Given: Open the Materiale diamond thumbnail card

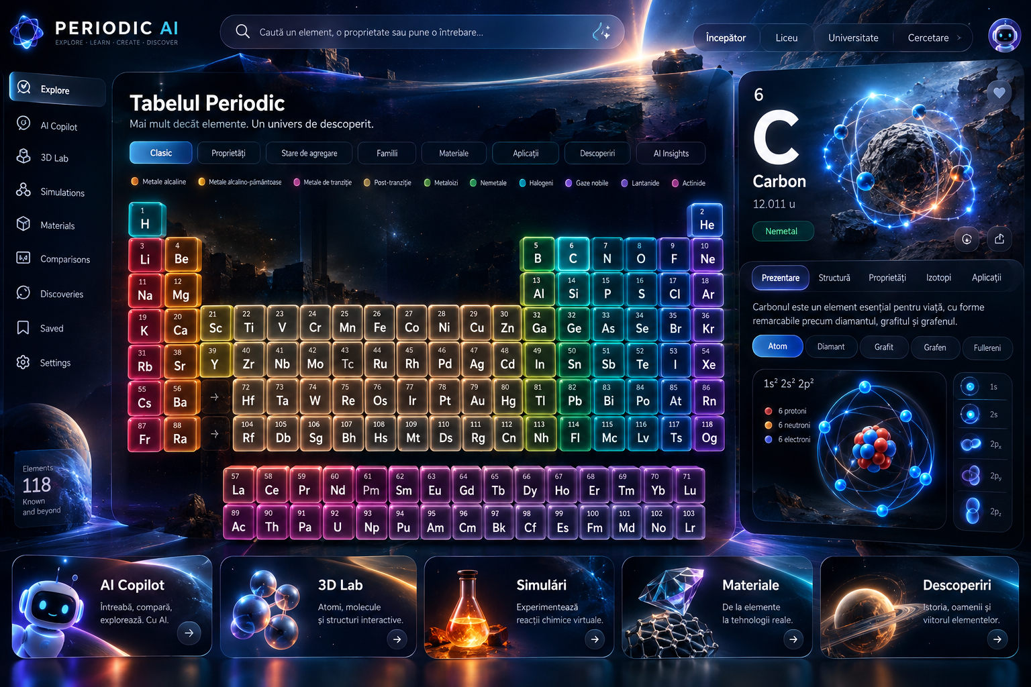Looking at the screenshot, I should [717, 606].
